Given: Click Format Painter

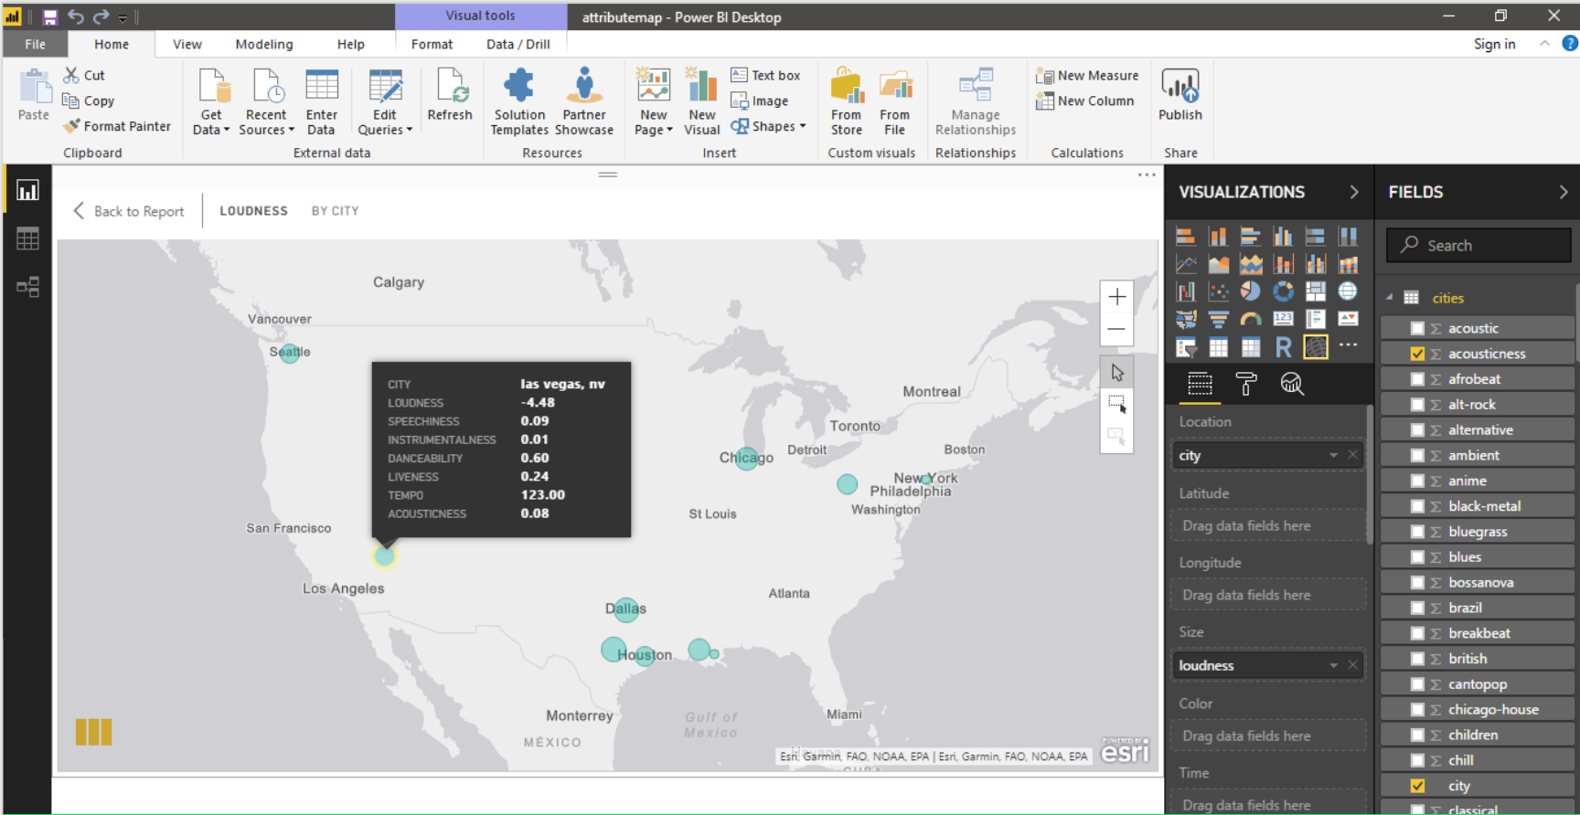Looking at the screenshot, I should coord(116,126).
